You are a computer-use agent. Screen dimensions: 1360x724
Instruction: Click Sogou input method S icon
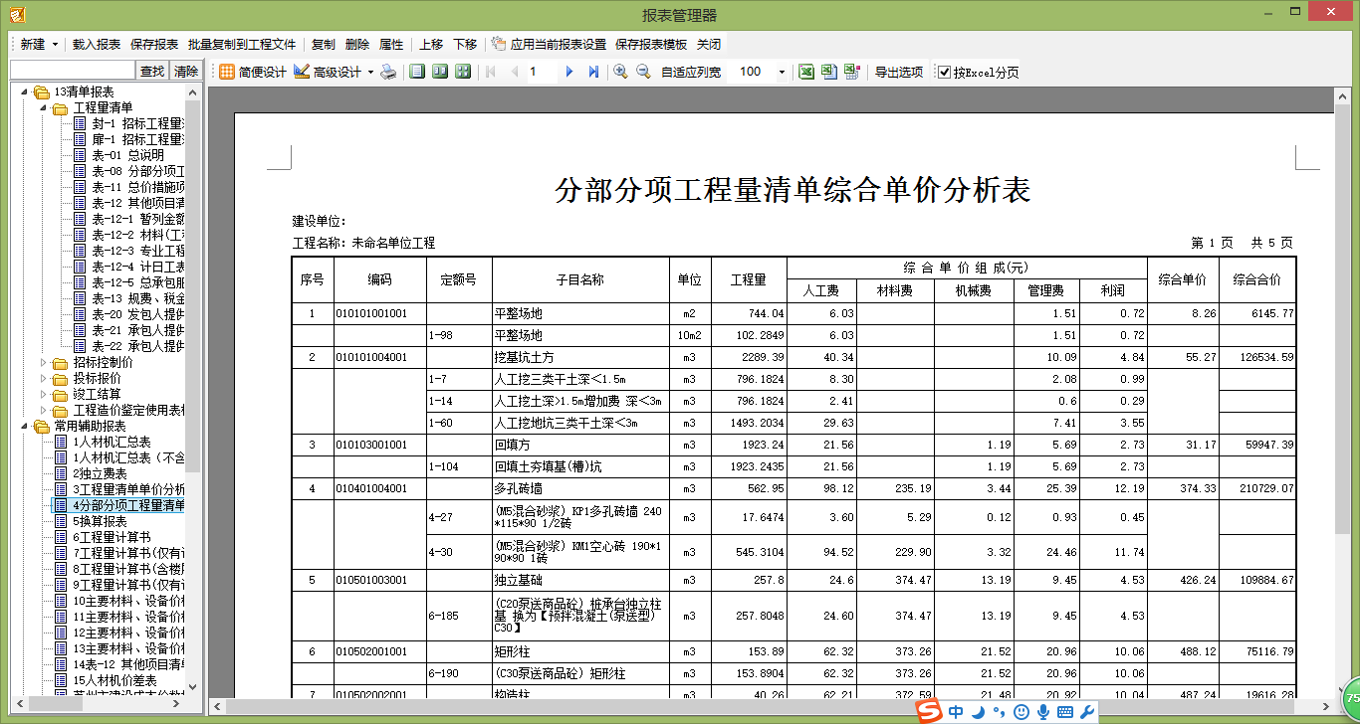pyautogui.click(x=929, y=712)
